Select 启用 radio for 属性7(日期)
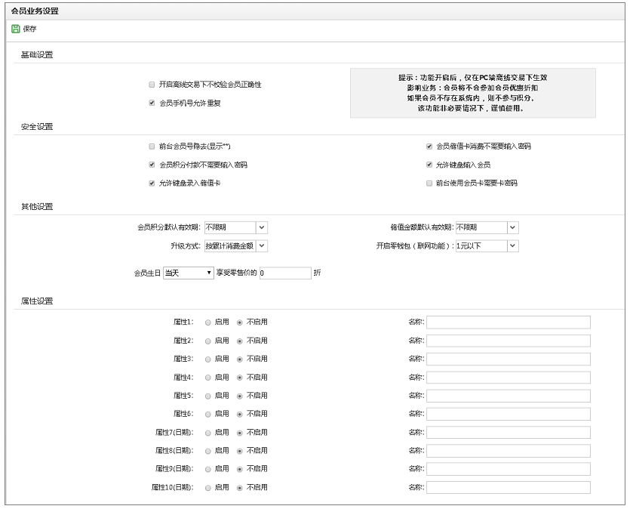The image size is (633, 509). pos(208,433)
